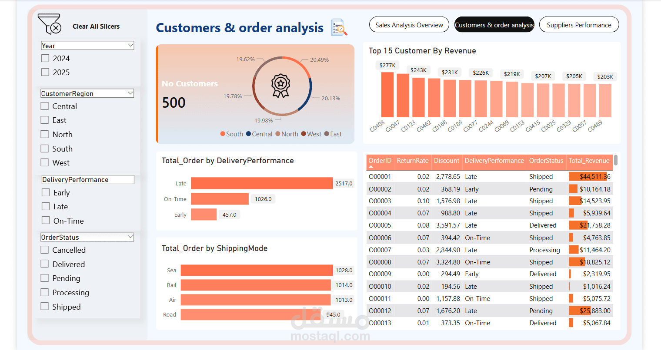Click the Clear All Slicers funnel icon

click(49, 24)
